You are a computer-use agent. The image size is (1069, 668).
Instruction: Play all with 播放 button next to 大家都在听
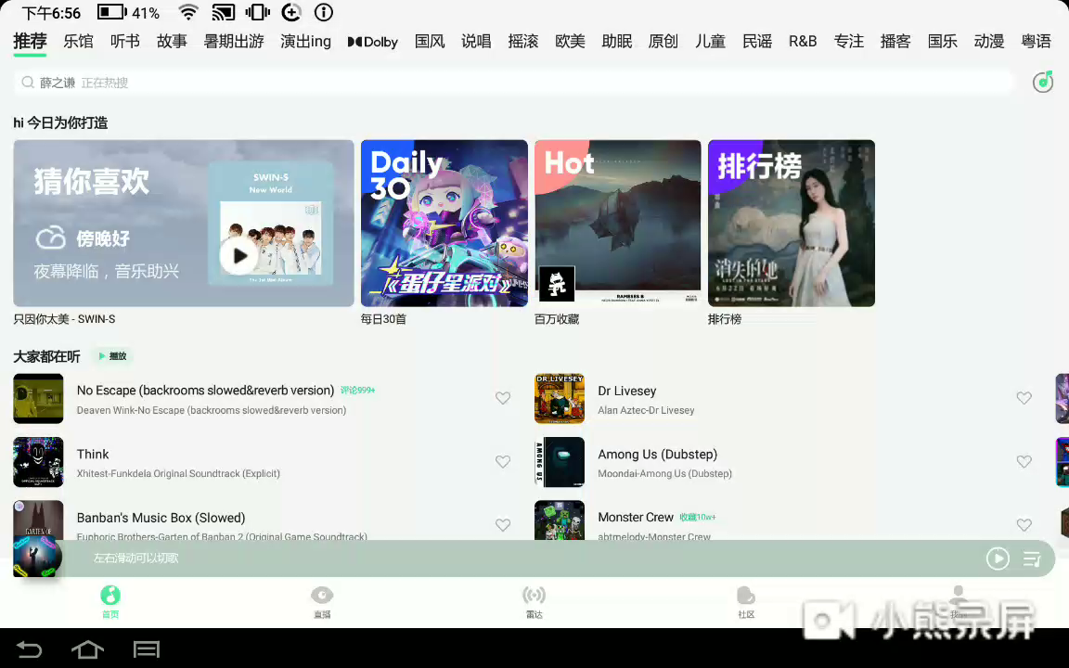tap(112, 356)
